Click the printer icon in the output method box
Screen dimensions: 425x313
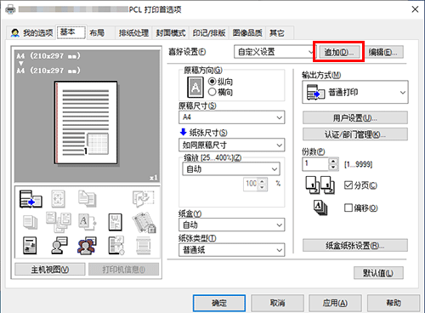click(315, 93)
